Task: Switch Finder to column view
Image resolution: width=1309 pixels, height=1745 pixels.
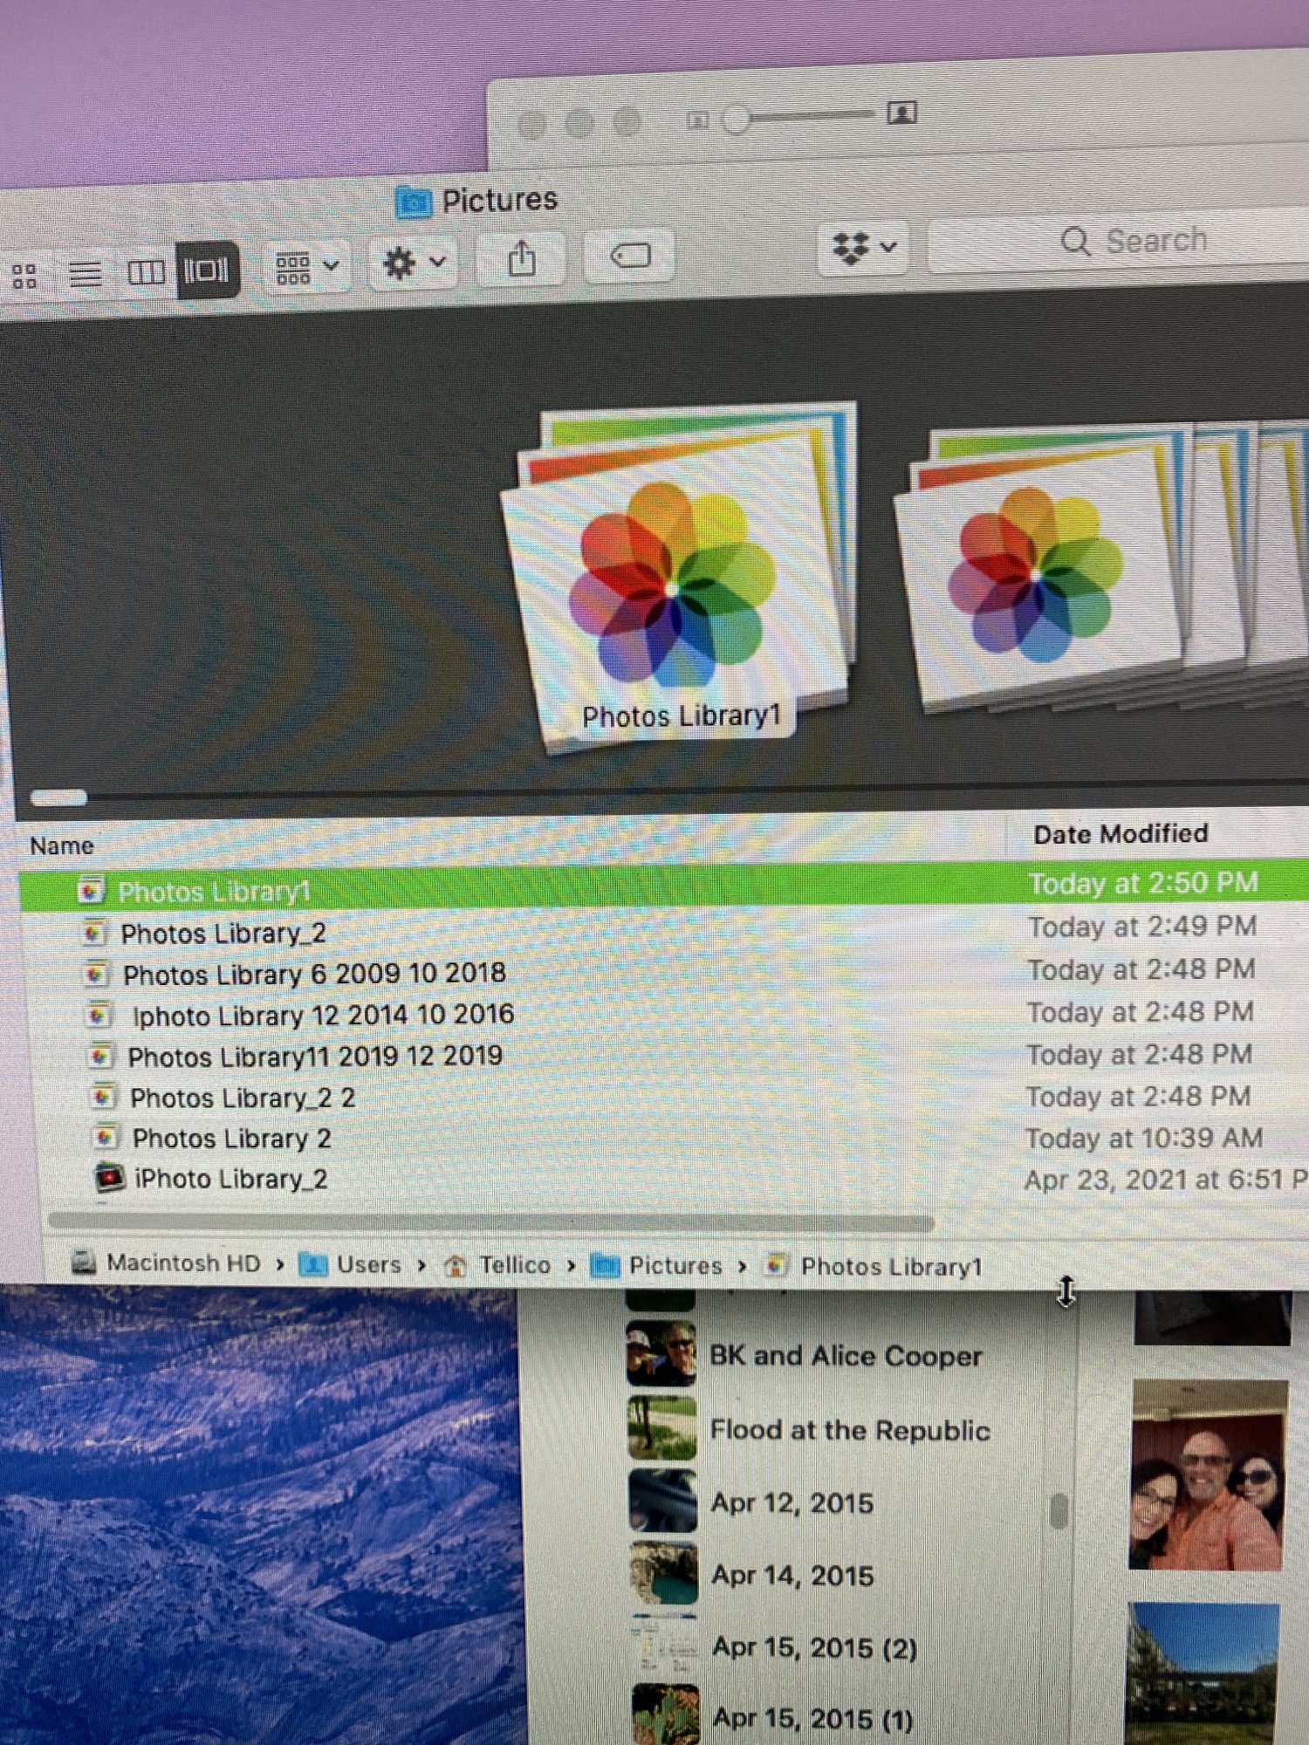Action: [146, 272]
